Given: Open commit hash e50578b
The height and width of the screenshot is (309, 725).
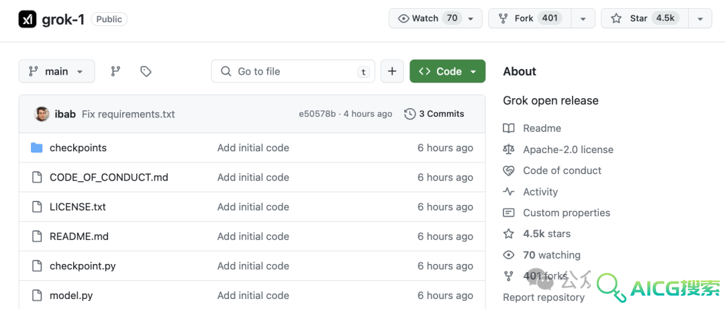Looking at the screenshot, I should [x=317, y=114].
